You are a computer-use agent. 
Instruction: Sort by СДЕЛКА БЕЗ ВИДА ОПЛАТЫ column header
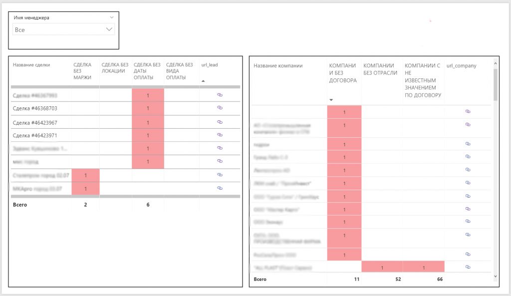179,71
